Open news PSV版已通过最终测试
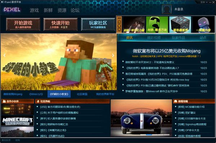This screenshot has height=143, width=216. pos(157,86)
